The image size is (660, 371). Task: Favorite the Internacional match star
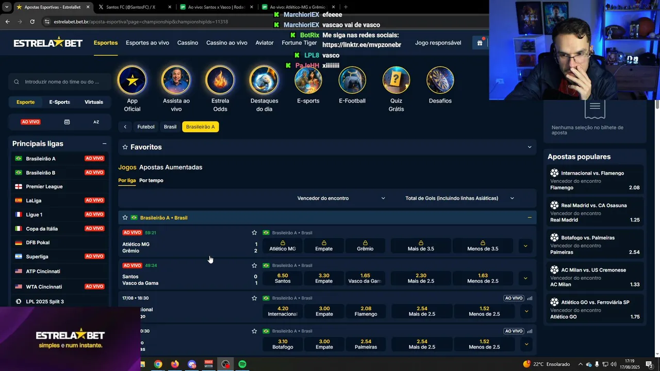click(254, 298)
